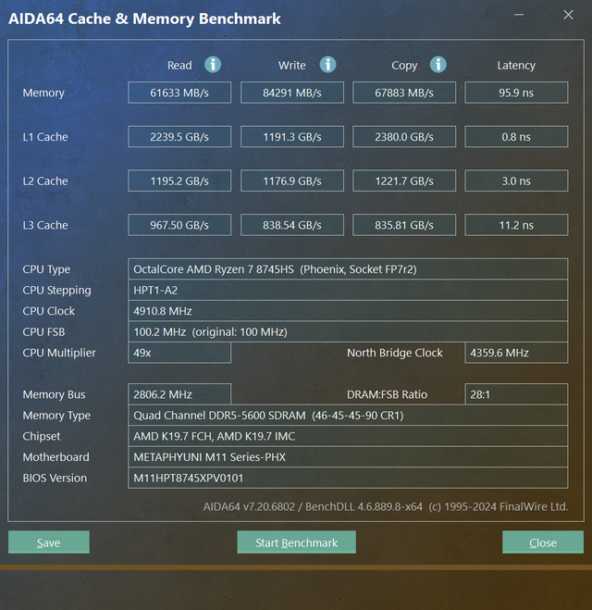Click the Read column header
This screenshot has height=610, width=592.
179,65
